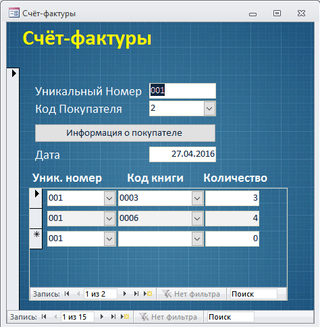Viewport: 320px width, 327px height.
Task: Go to first record in subform navigator
Action: pos(67,294)
